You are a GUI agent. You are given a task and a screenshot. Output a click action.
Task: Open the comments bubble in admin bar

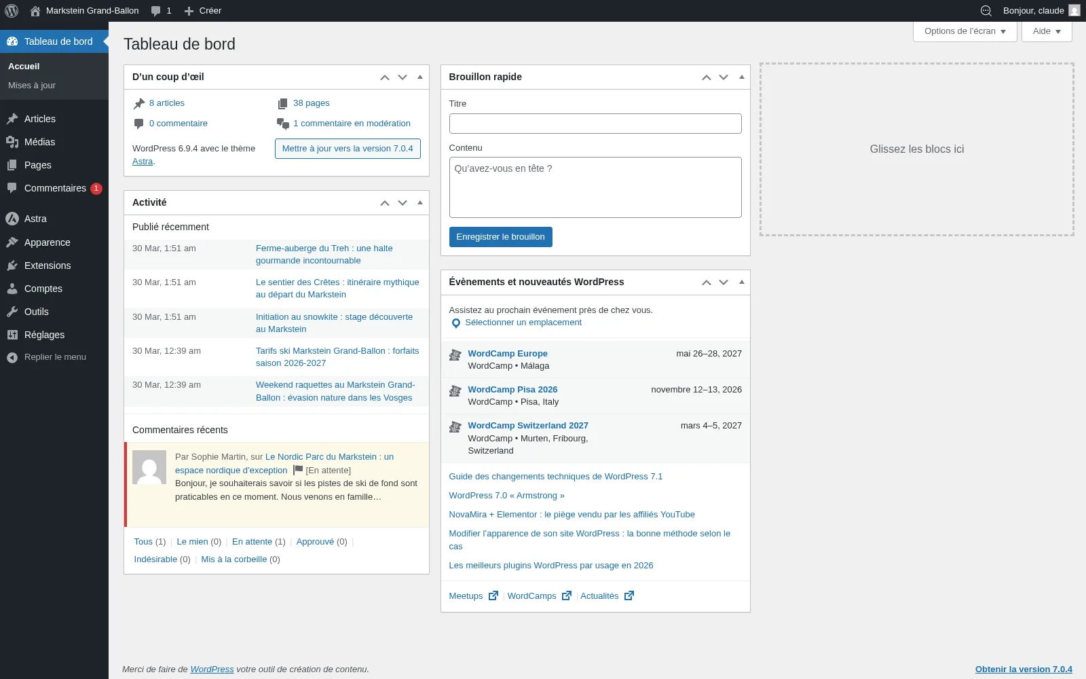point(162,11)
